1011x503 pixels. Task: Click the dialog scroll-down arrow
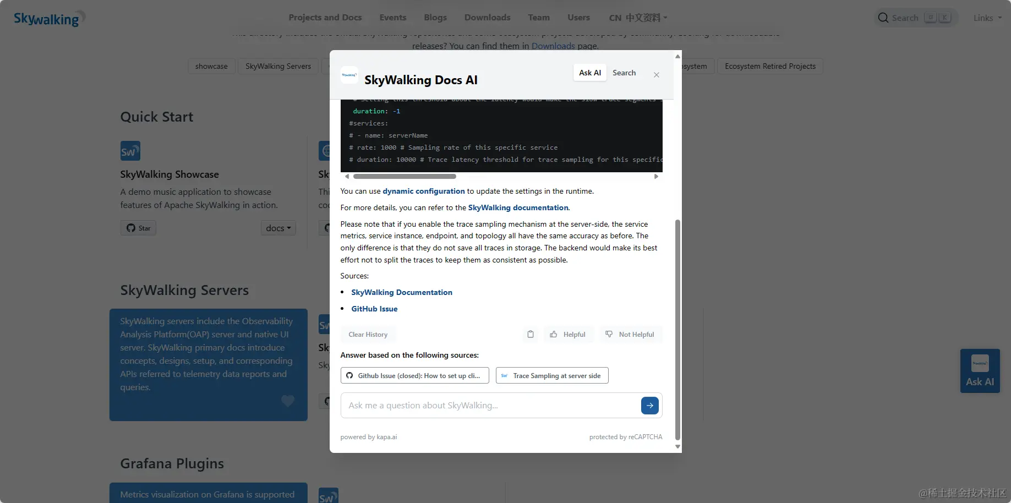click(677, 447)
